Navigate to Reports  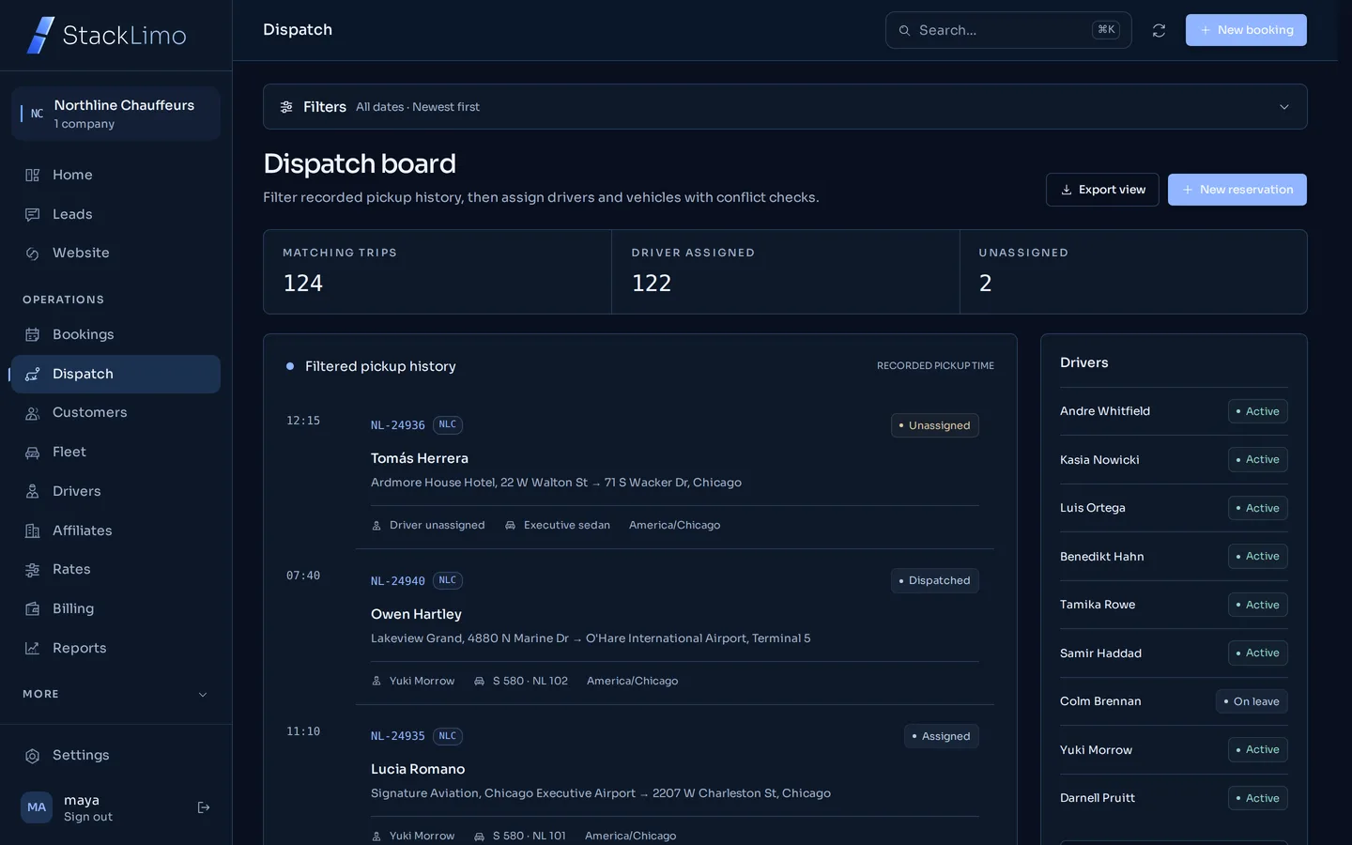[115, 648]
